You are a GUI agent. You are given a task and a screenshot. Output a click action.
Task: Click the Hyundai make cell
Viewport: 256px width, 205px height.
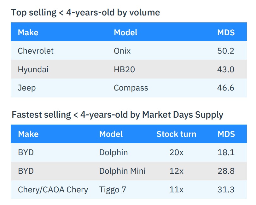[33, 69]
